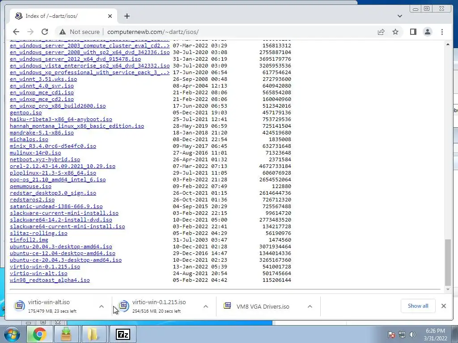Open ploplinux-21.3-S-x86_64.iso link
Image resolution: width=458 pixels, height=343 pixels.
[53, 173]
